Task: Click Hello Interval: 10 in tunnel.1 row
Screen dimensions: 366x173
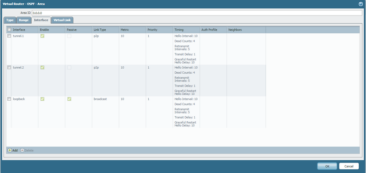Action: 186,36
